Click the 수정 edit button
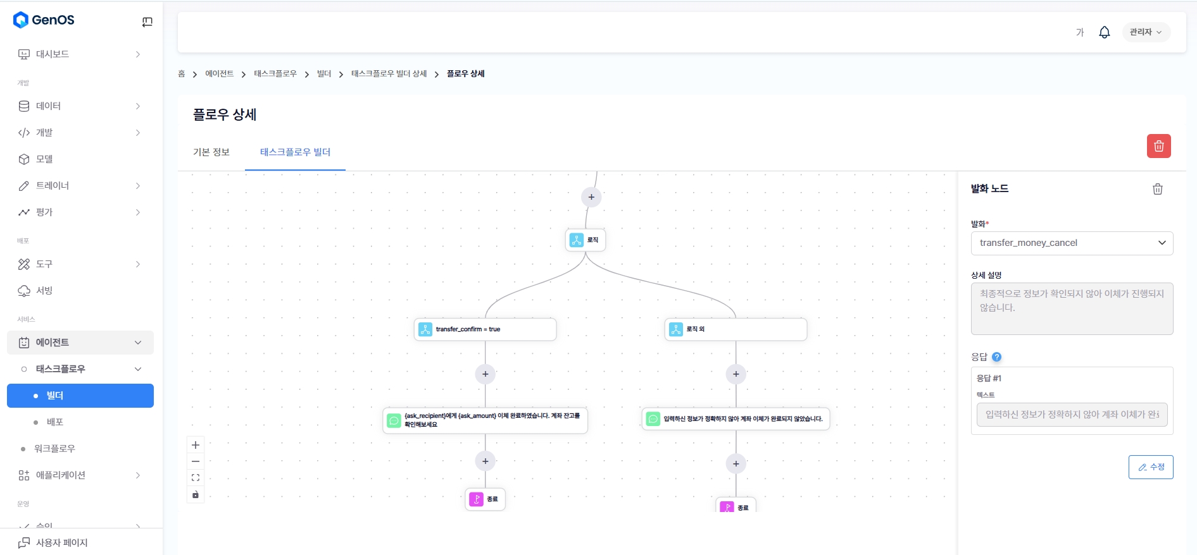Viewport: 1197px width, 555px height. 1150,467
